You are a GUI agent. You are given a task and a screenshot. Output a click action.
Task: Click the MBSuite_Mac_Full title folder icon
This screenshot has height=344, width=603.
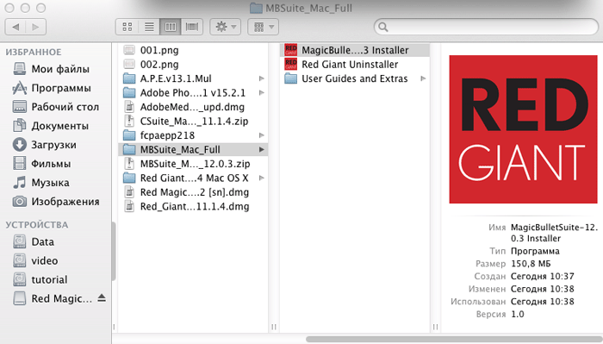point(256,8)
